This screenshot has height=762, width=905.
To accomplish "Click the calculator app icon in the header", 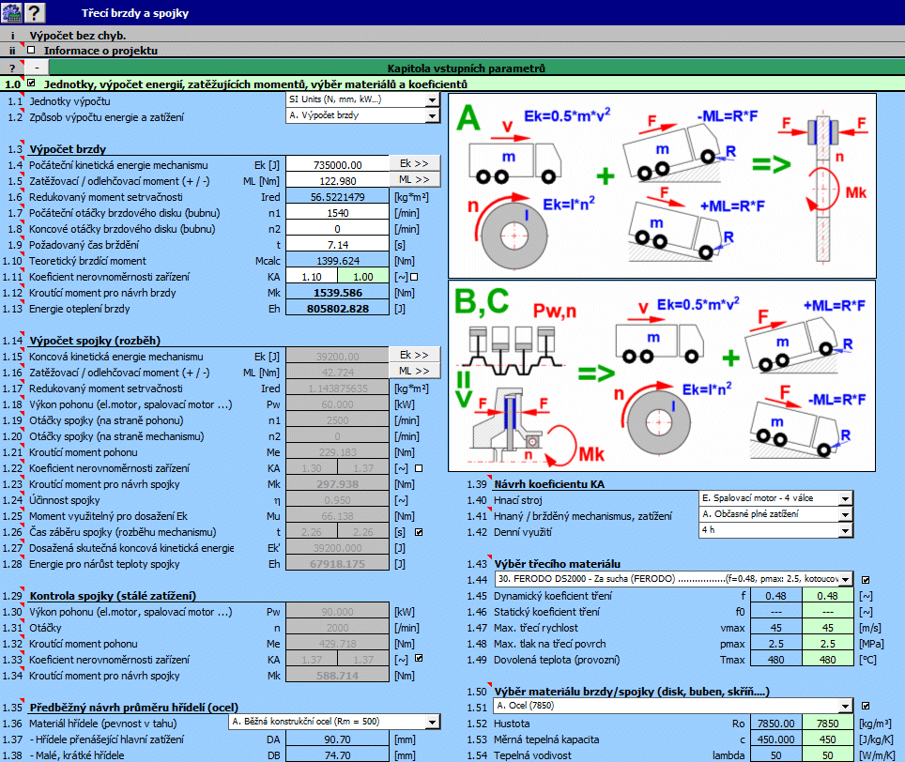I will 12,13.
